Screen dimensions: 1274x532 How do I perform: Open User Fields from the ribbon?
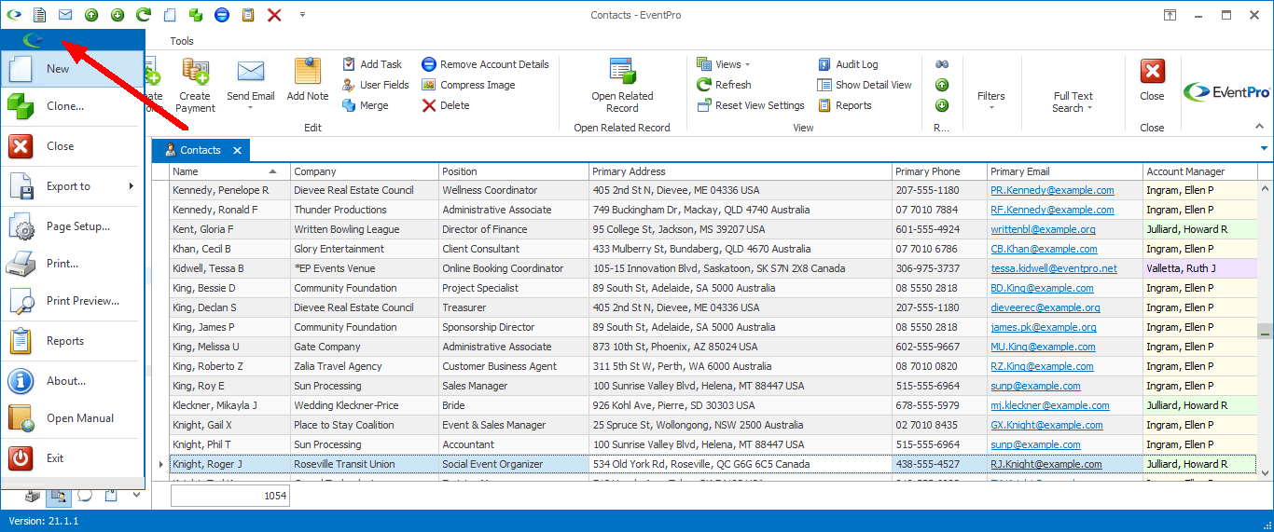[x=375, y=85]
